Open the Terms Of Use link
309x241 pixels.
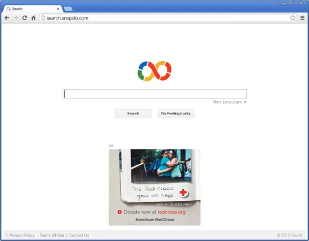point(52,236)
